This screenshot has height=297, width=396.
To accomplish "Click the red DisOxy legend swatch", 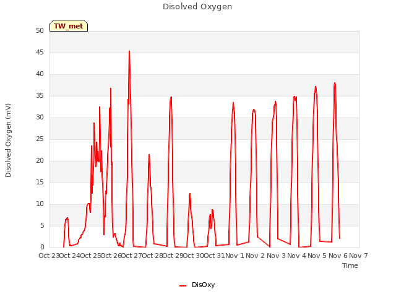I will [183, 286].
